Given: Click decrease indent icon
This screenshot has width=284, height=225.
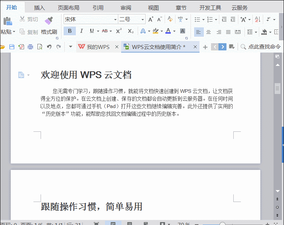Looking at the screenshot, I should point(224,19).
